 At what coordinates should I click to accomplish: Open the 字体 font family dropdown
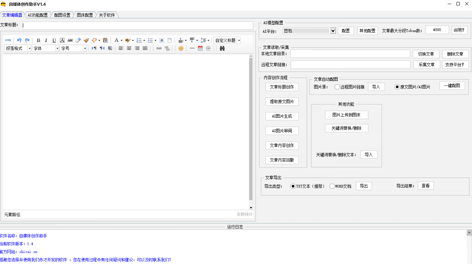45,48
